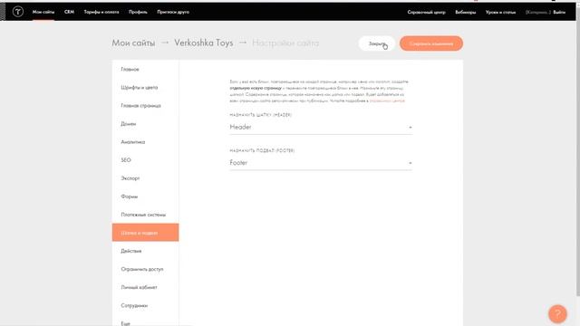Go back to 'Мои сайты' breadcrumb
Viewport: 580px width, 326px height.
(133, 43)
